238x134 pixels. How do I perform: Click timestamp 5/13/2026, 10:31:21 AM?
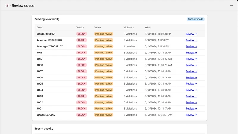tap(158, 53)
